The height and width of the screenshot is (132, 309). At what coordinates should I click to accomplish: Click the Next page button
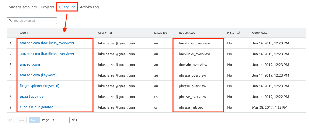tap(34, 120)
